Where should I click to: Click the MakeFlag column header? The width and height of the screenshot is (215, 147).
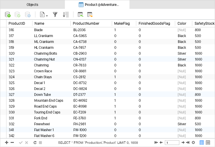click(124, 24)
